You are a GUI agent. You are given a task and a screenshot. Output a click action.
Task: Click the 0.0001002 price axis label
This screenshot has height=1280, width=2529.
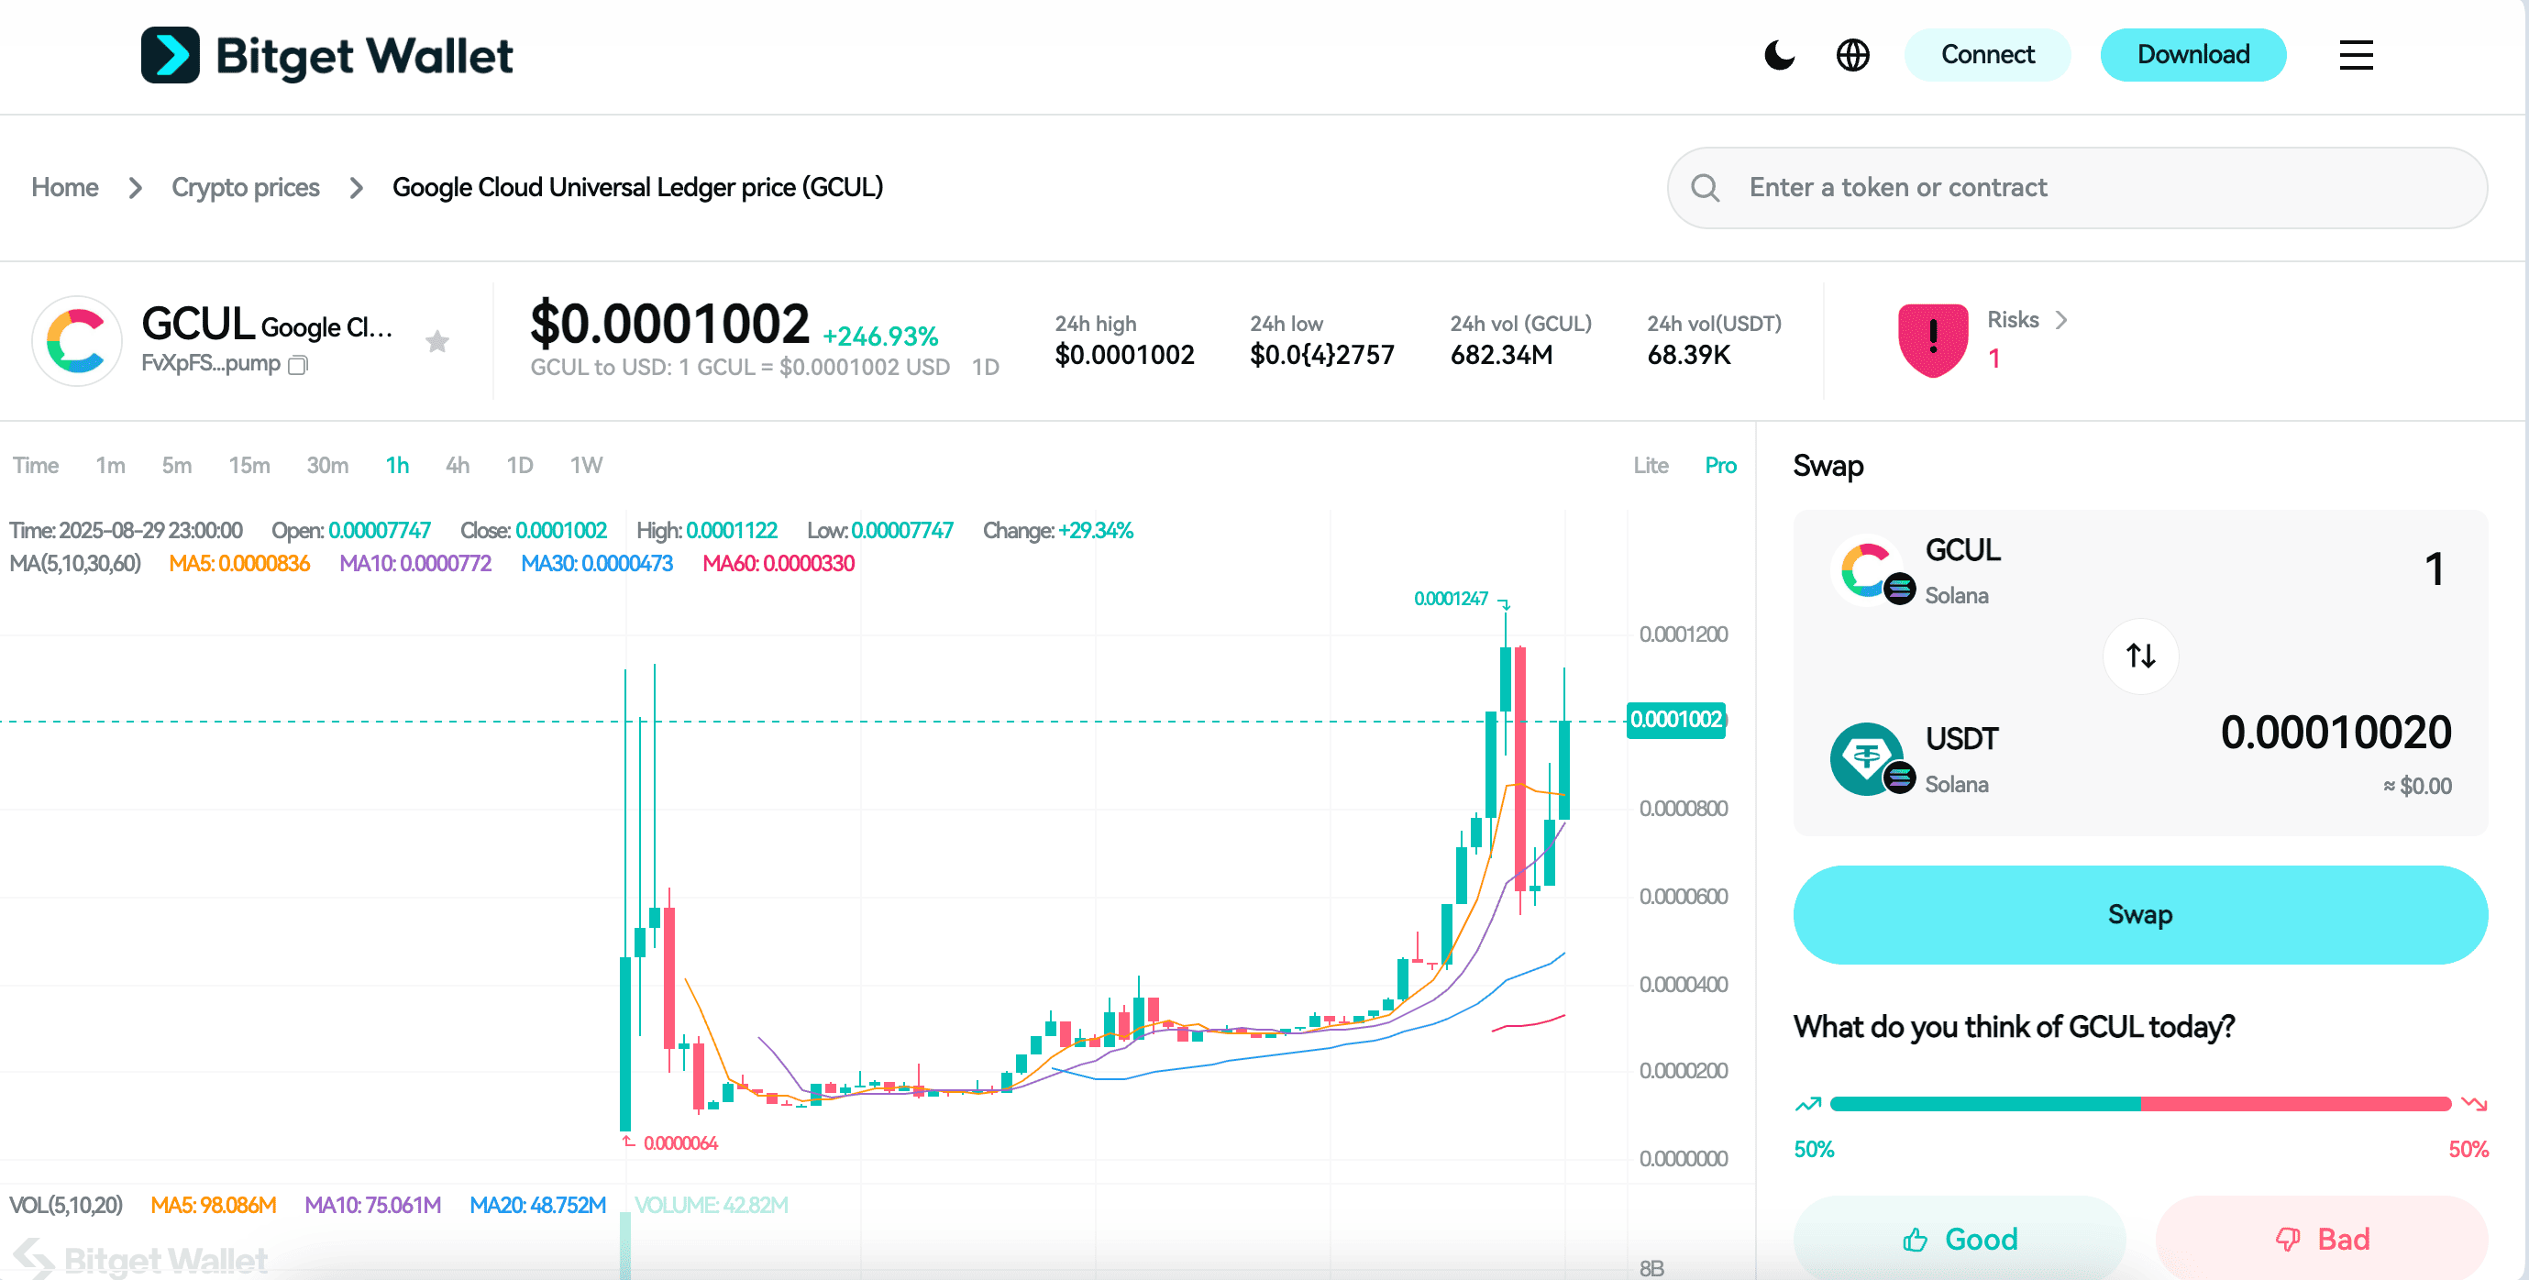coord(1676,720)
